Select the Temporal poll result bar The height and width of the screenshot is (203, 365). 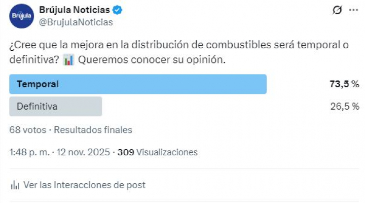138,84
